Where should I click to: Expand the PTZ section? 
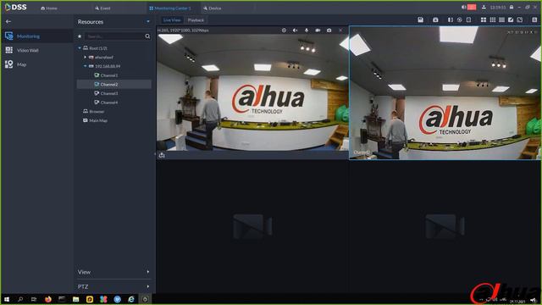click(x=113, y=286)
